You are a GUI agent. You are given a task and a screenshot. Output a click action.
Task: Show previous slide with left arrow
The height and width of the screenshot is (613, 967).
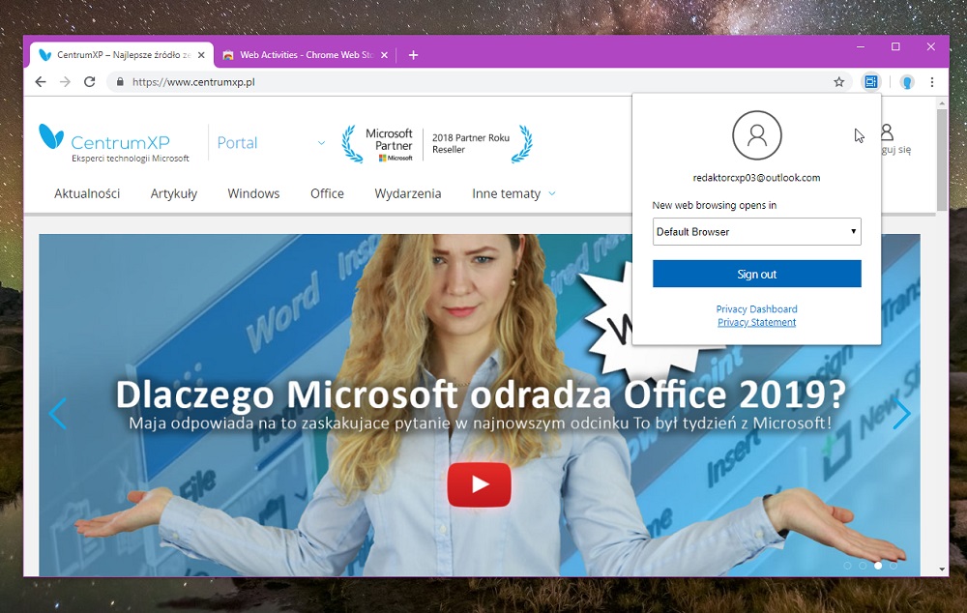tap(57, 414)
